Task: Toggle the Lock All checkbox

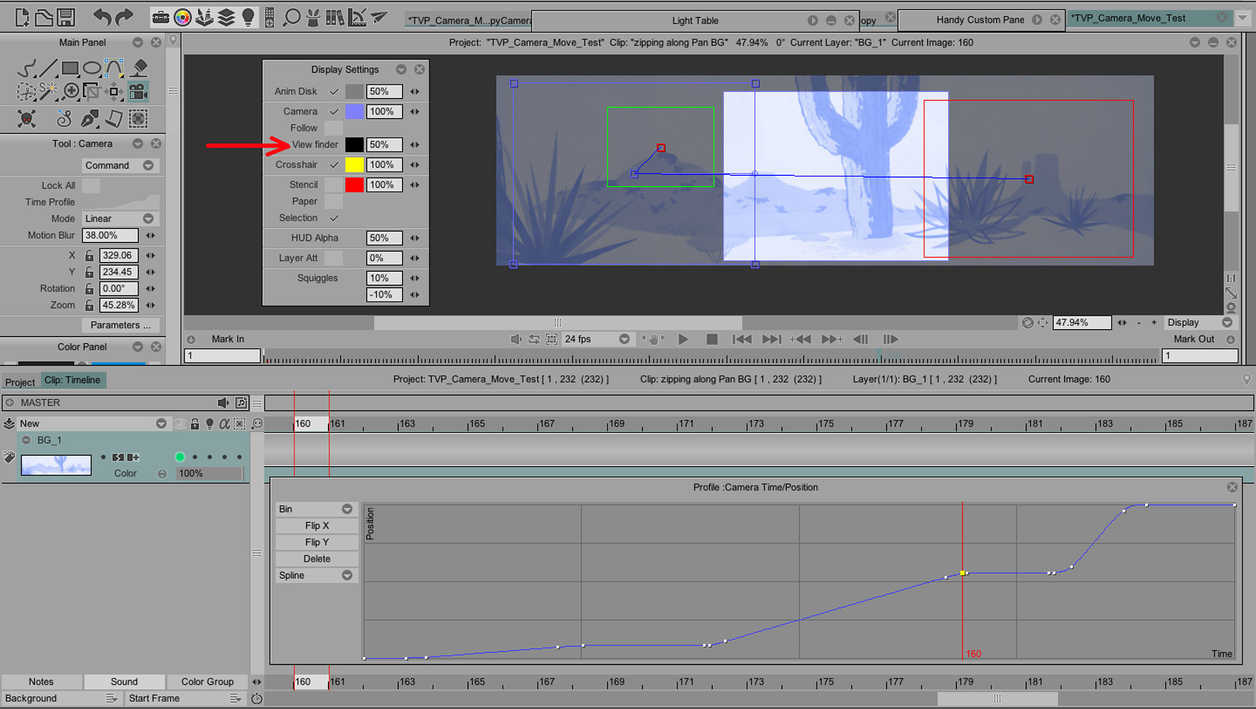Action: tap(91, 186)
